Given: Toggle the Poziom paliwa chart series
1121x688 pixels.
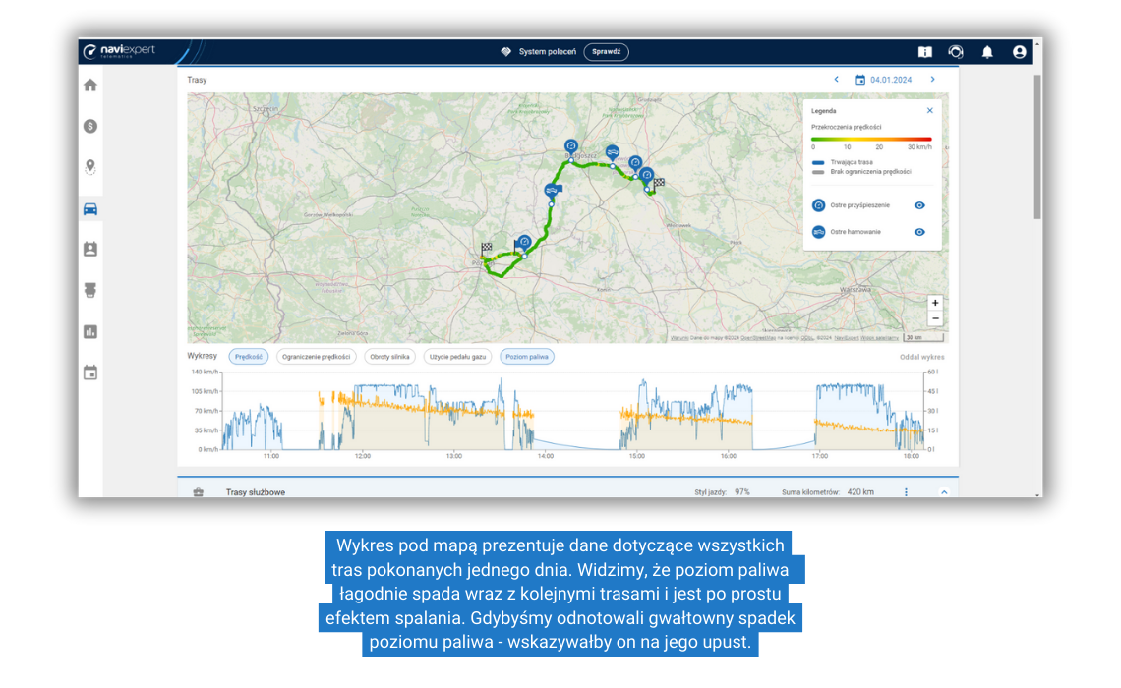Looking at the screenshot, I should coord(527,357).
